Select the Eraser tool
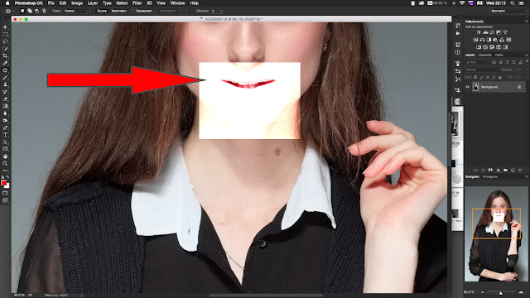Screen dimensions: 530x298 coord(5,99)
